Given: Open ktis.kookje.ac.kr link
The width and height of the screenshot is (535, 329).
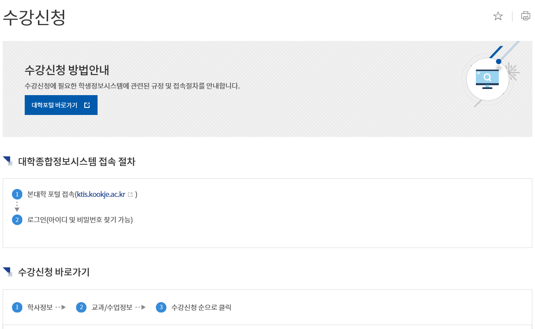Looking at the screenshot, I should (101, 194).
